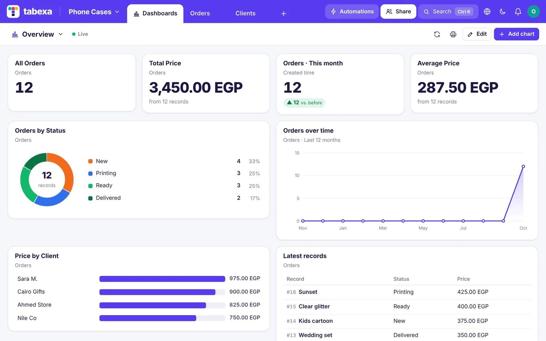Open record #13 Wedding set

coord(407,335)
